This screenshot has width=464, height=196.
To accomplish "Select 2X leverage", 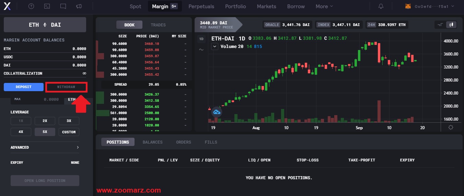I will 45,121.
